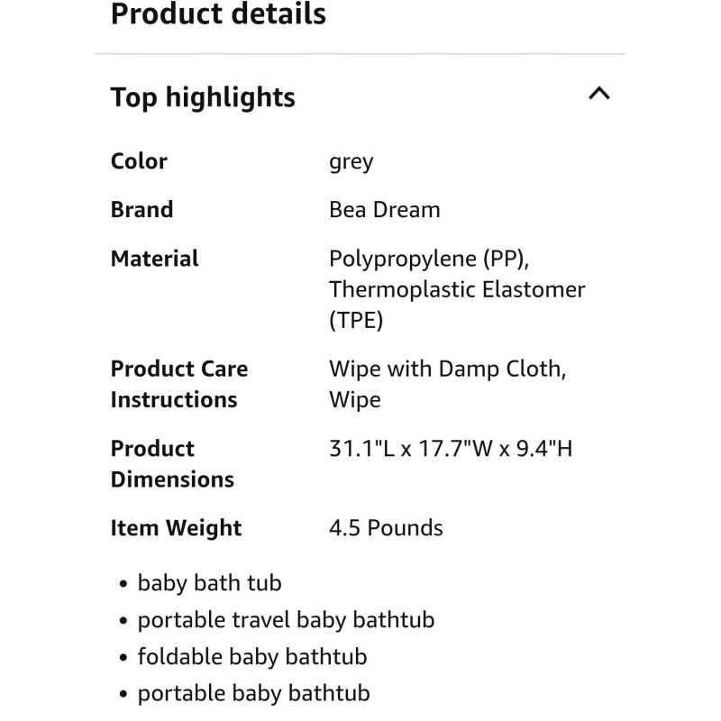Click the Brand attribute label
The width and height of the screenshot is (721, 721).
point(141,209)
